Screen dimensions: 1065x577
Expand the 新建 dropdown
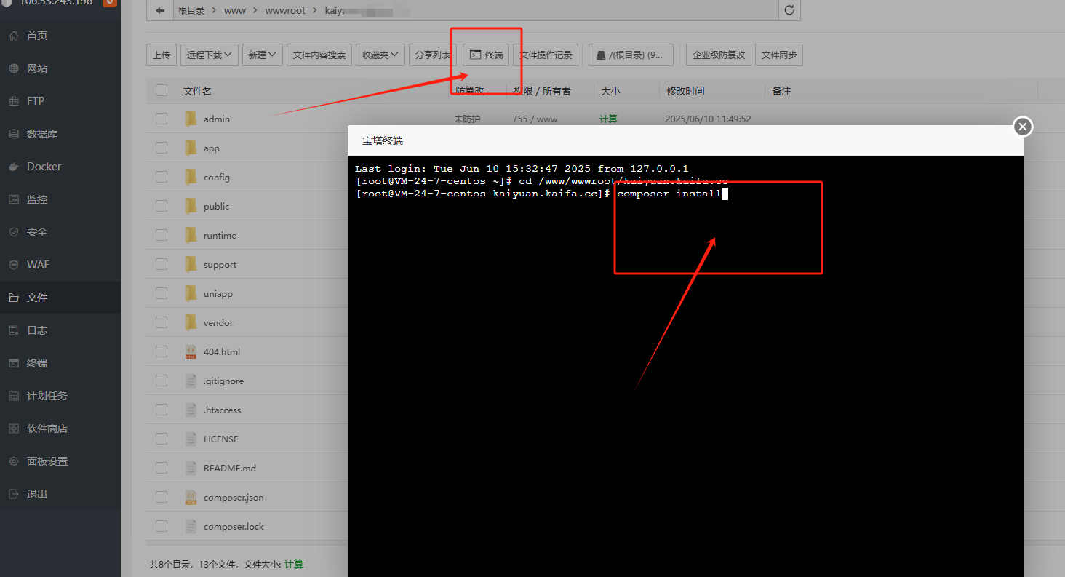263,55
